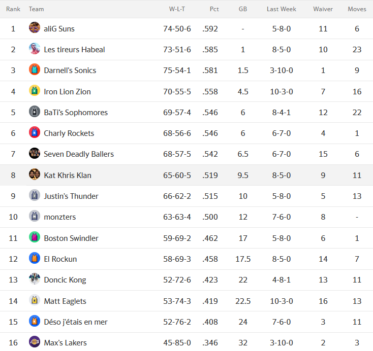Go to El Rockun team page
This screenshot has width=373, height=351.
tap(60, 259)
